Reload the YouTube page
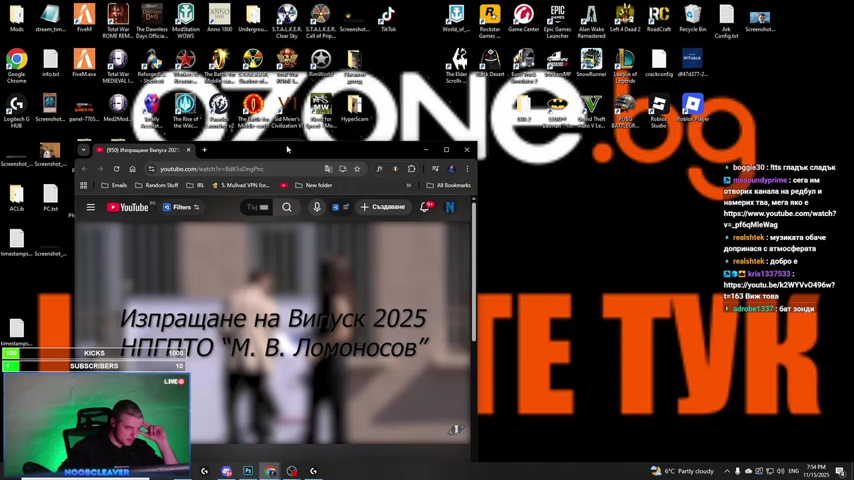 pyautogui.click(x=117, y=169)
